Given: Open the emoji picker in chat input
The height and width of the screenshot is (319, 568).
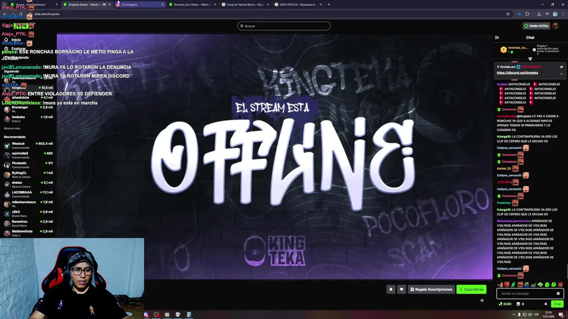Looking at the screenshot, I should tap(558, 293).
